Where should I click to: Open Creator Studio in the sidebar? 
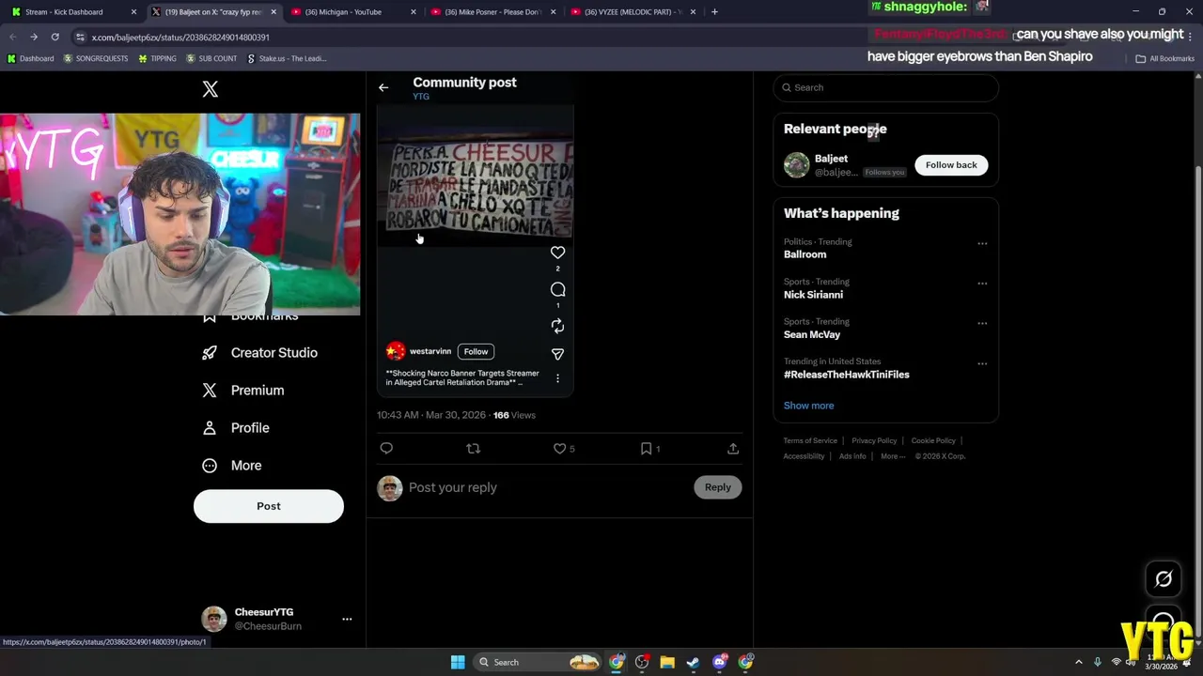point(259,353)
